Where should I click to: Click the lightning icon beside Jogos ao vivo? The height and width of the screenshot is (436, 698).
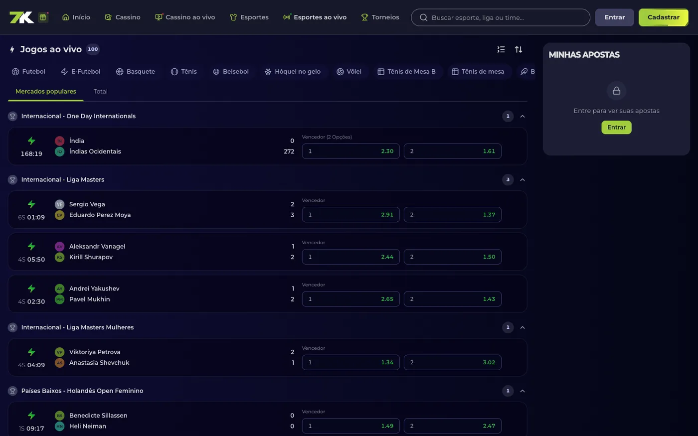pos(12,49)
